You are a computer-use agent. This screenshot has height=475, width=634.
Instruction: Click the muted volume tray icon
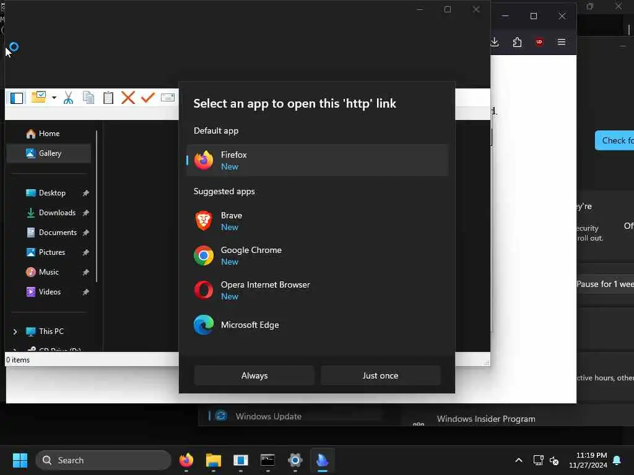pos(554,460)
